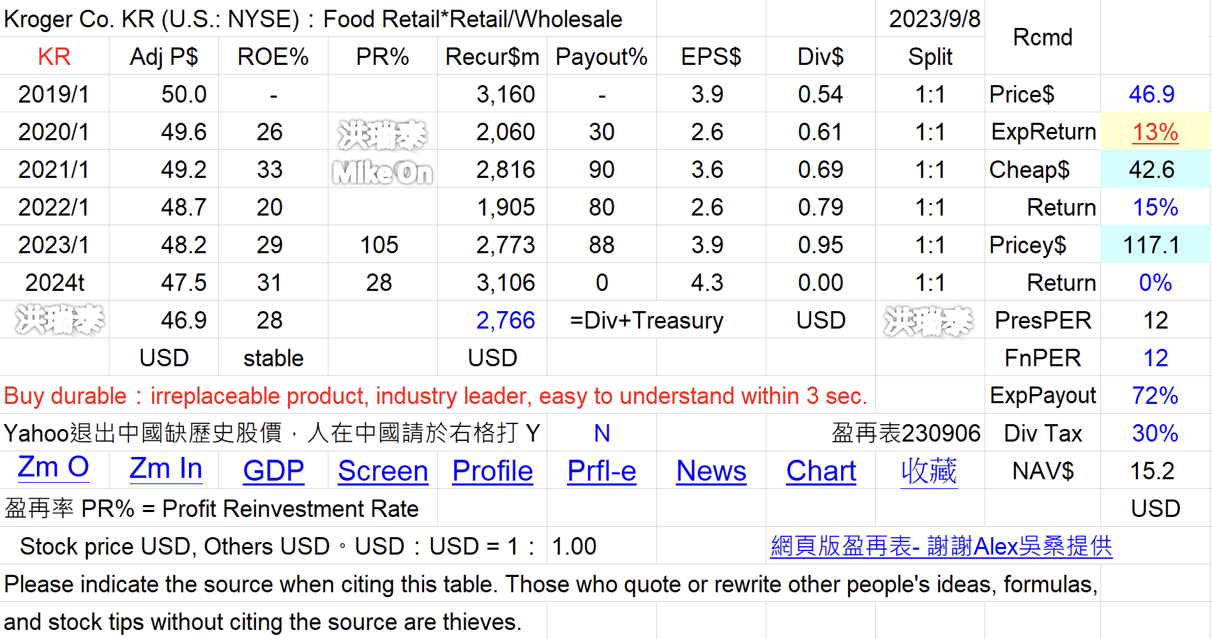
Task: Click the Payout% column header
Action: point(602,57)
